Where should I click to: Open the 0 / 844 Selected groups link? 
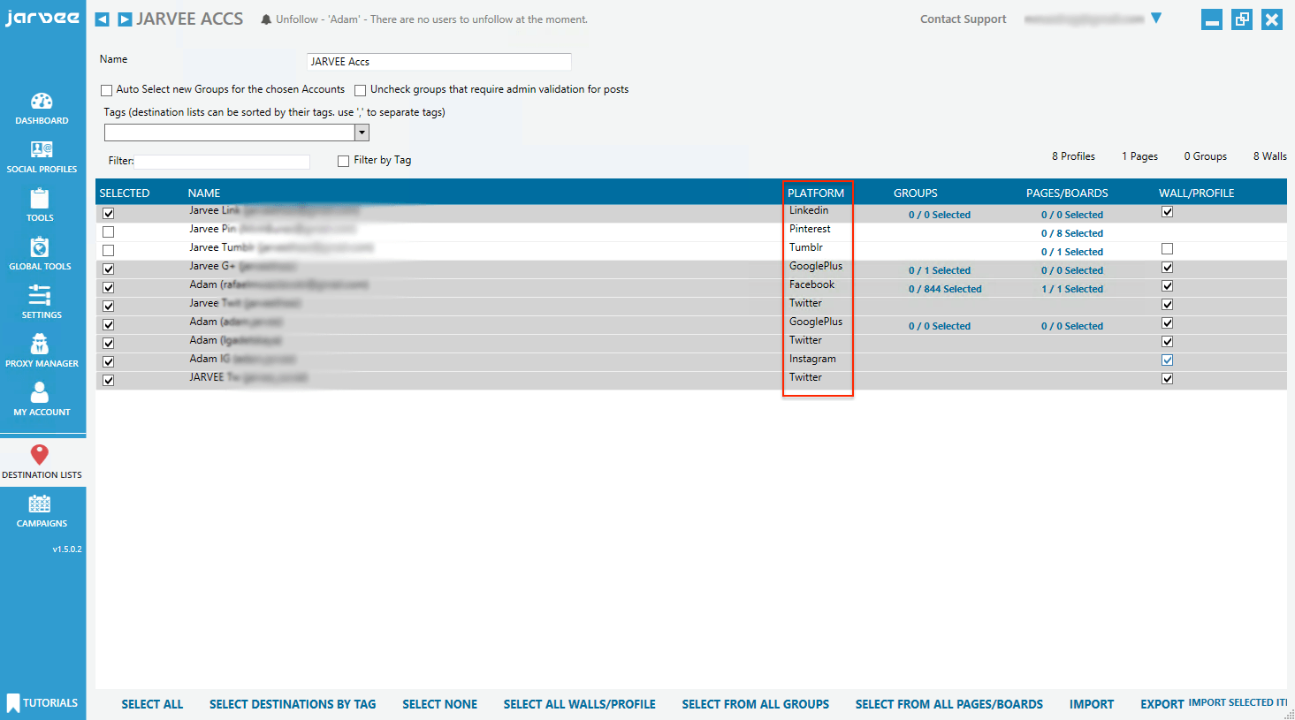pos(945,289)
